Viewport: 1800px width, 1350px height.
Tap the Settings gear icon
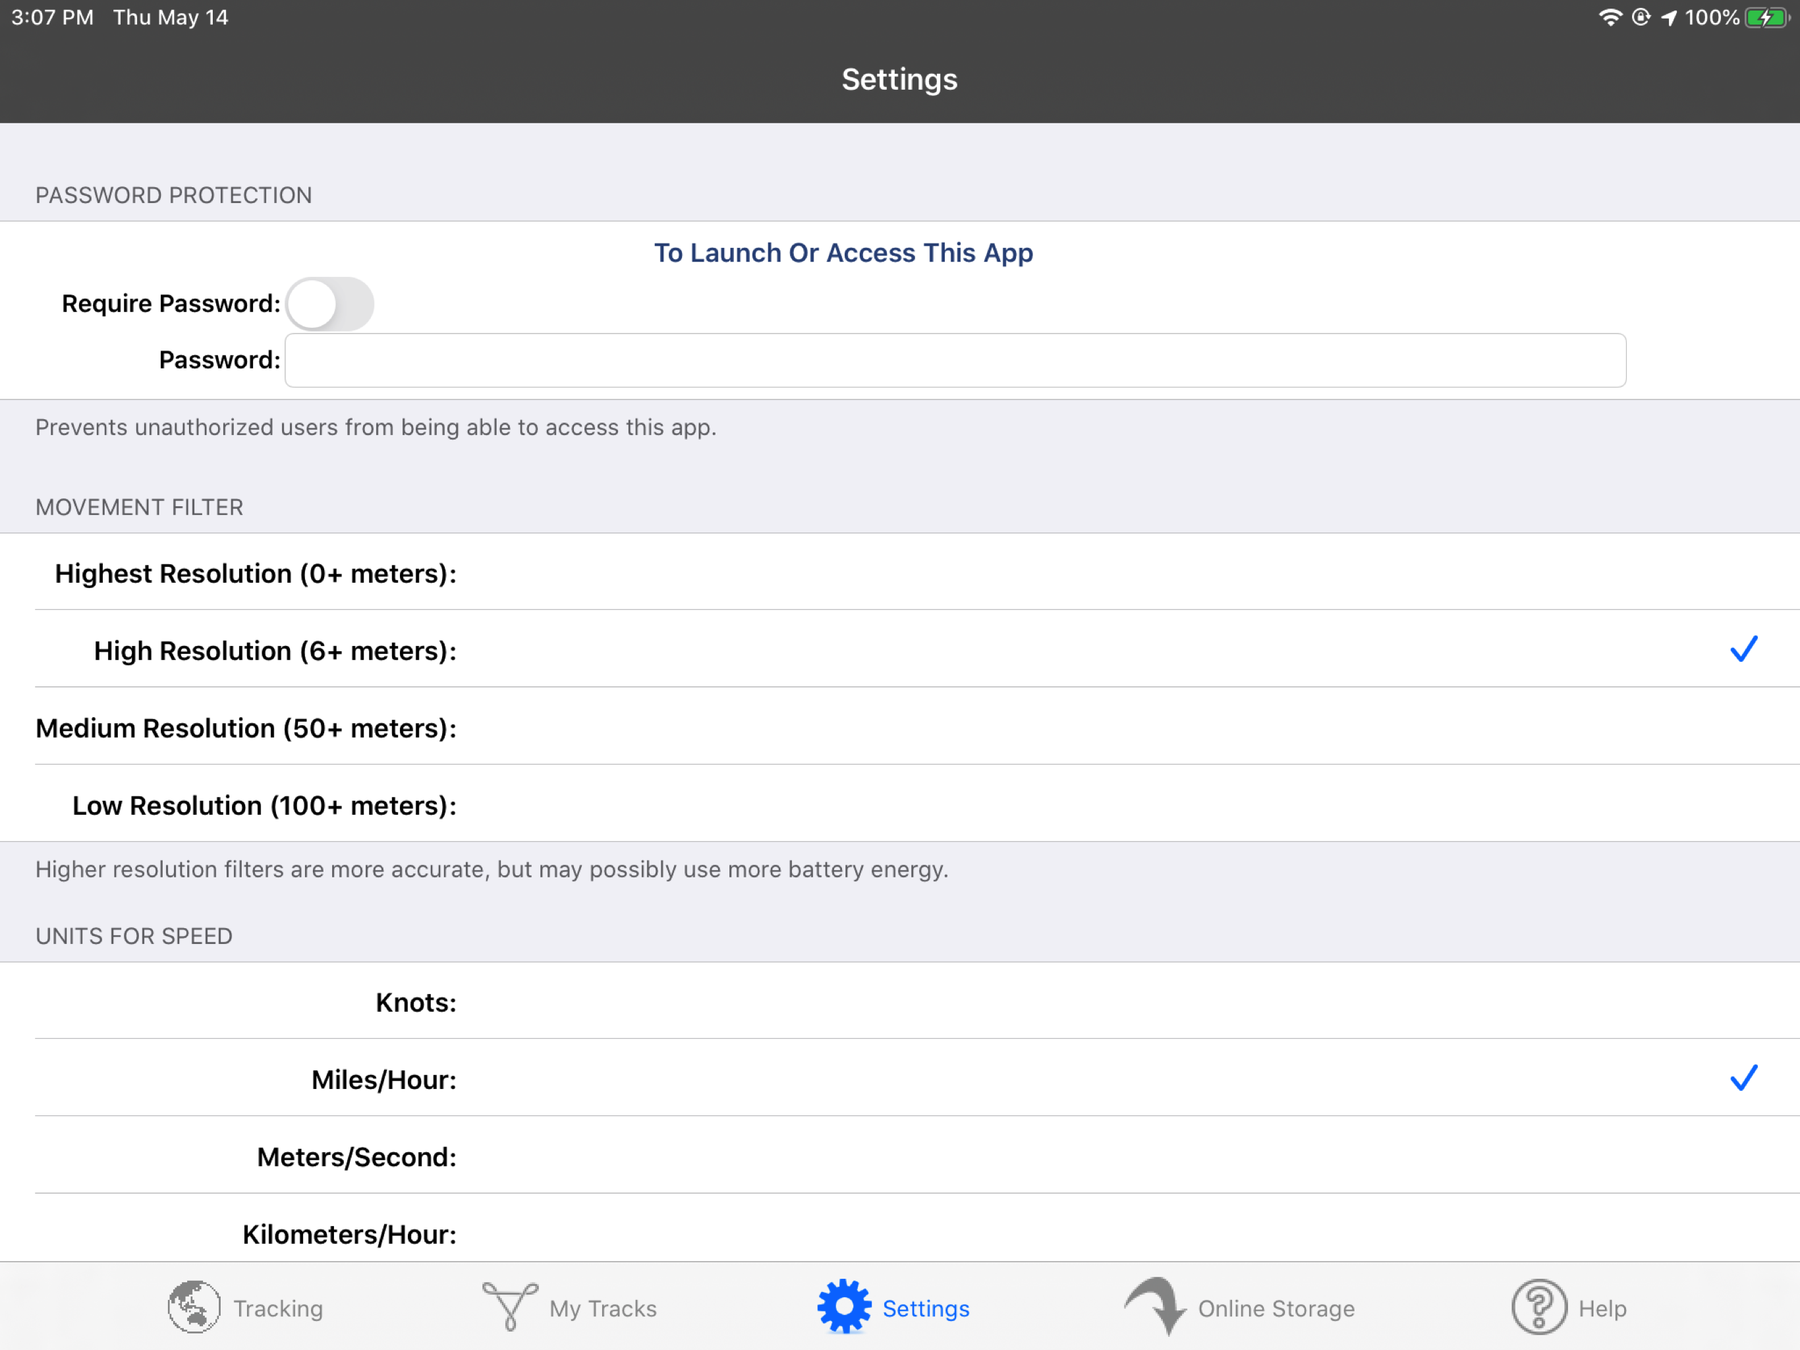pyautogui.click(x=844, y=1307)
